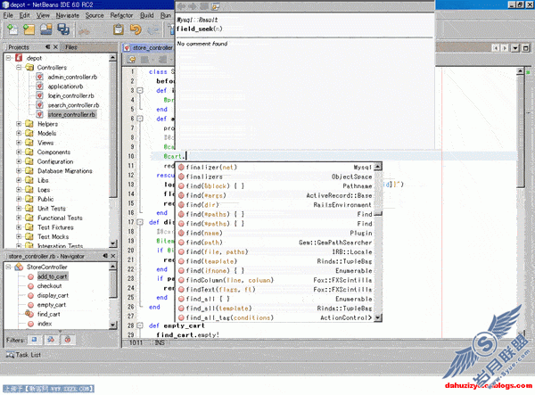The image size is (535, 395).
Task: Select finalizer(net) in completion list
Action: [x=276, y=167]
